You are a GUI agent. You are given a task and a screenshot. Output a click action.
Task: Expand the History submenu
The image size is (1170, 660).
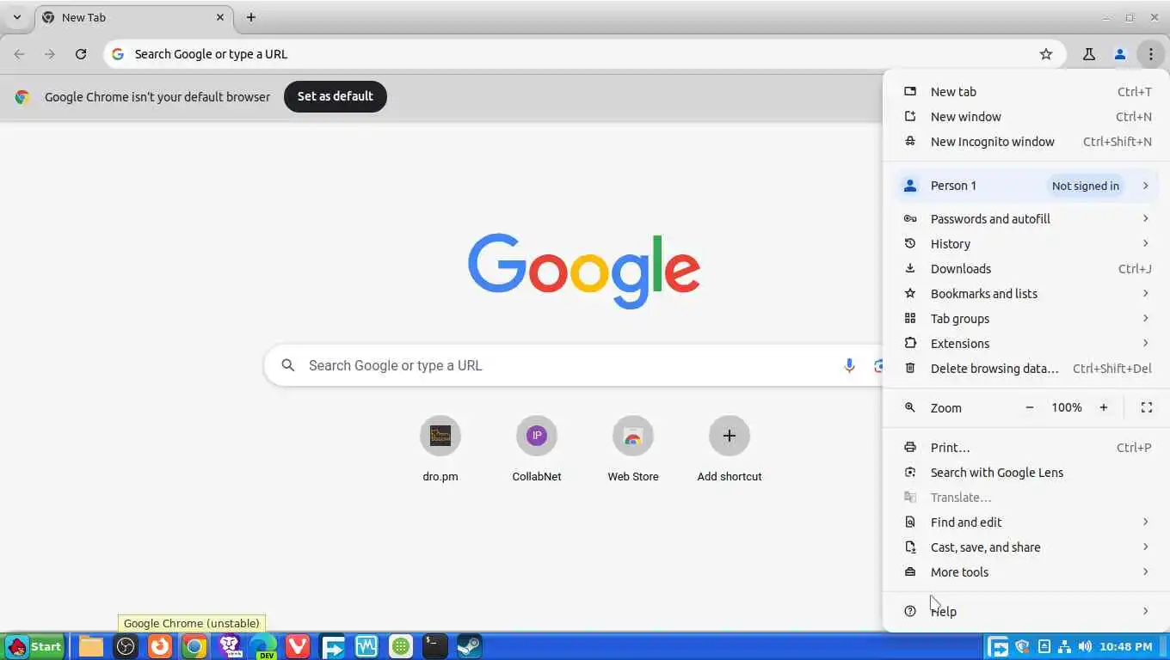click(1026, 244)
